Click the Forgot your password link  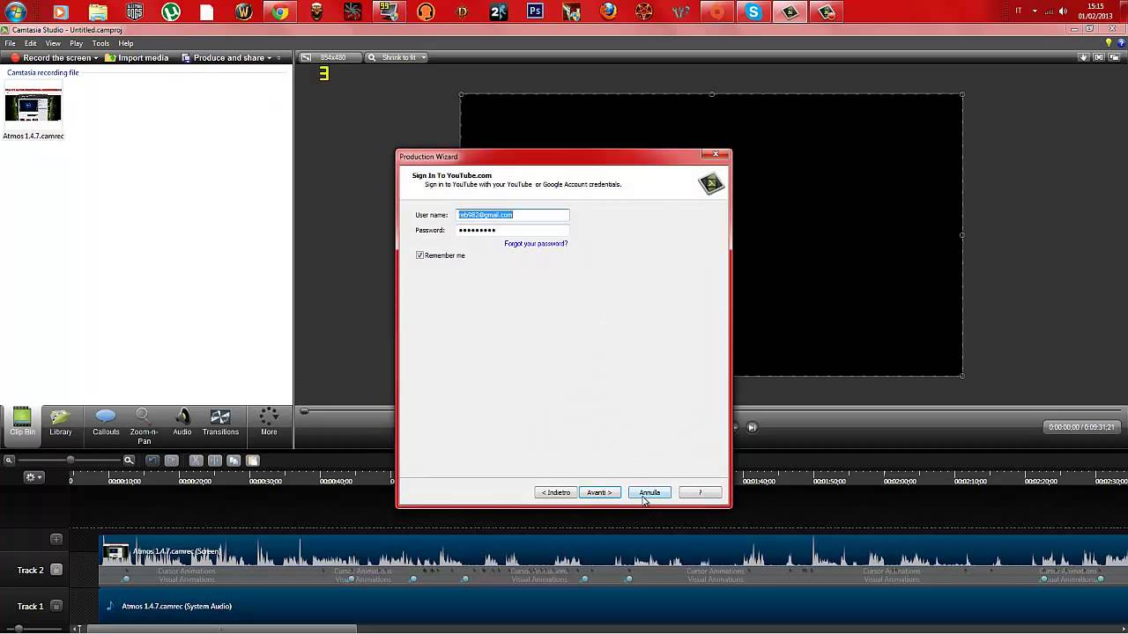(536, 244)
